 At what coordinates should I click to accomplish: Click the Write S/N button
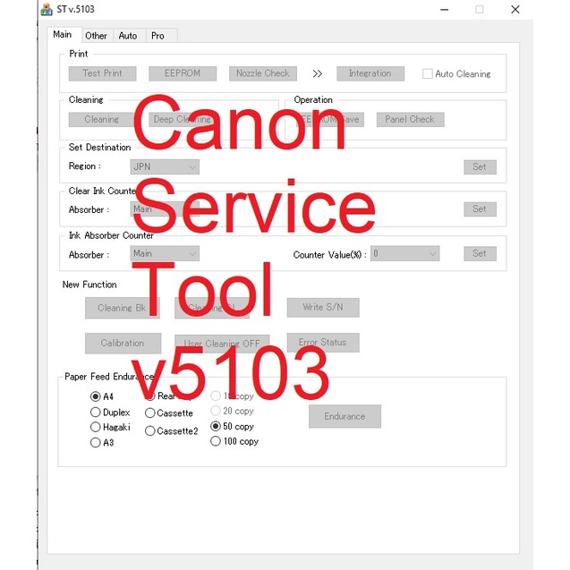323,308
